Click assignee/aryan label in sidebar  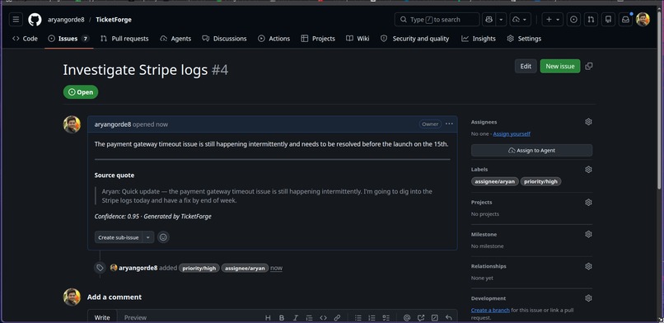click(495, 181)
